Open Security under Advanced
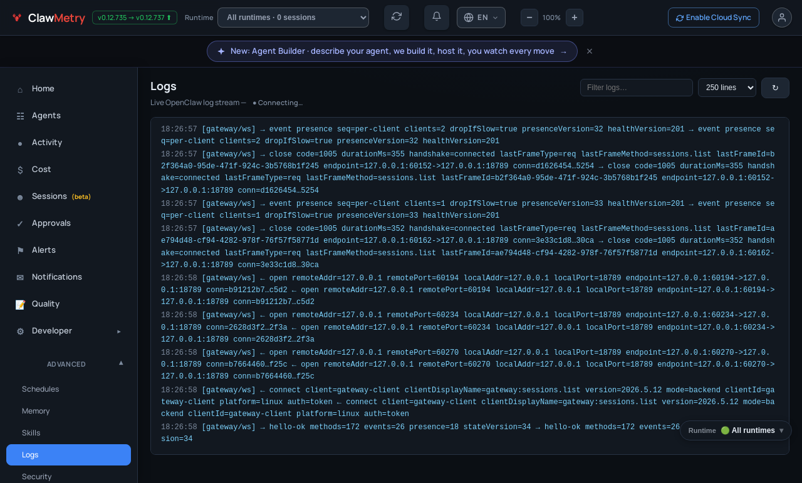Viewport: 802px width, 483px height. 69,477
